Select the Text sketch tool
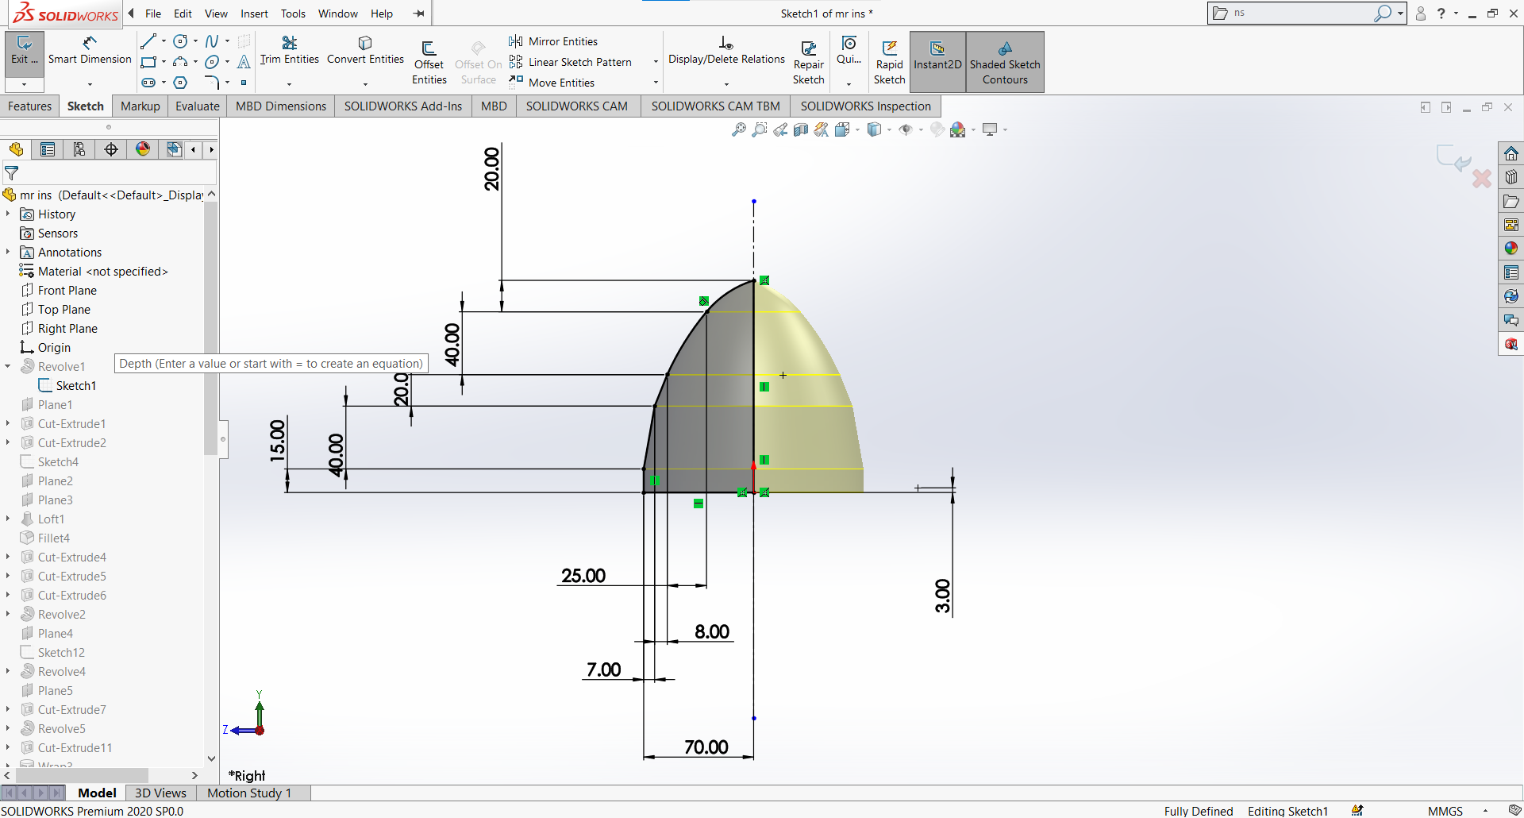The height and width of the screenshot is (818, 1524). (244, 62)
